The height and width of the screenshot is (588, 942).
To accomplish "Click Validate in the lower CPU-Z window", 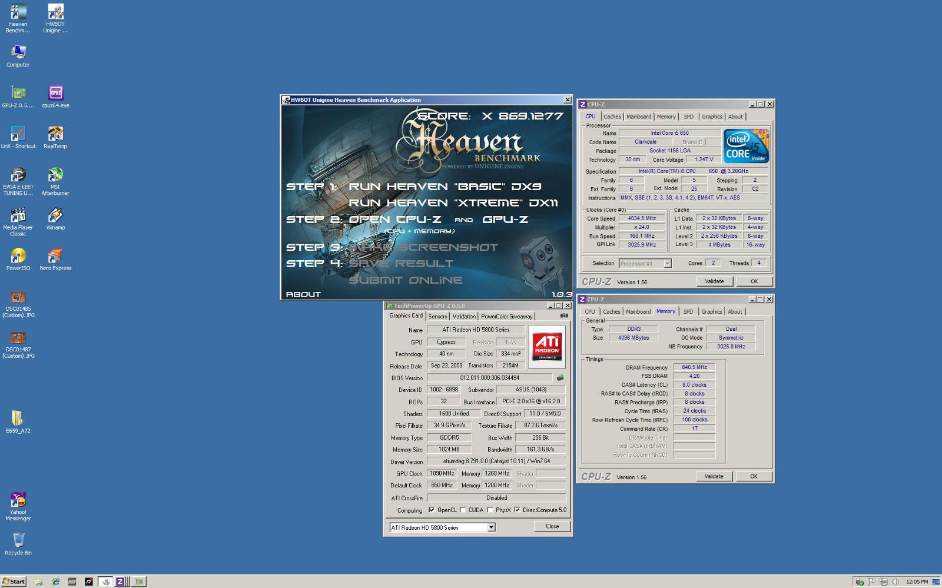I will click(x=714, y=476).
